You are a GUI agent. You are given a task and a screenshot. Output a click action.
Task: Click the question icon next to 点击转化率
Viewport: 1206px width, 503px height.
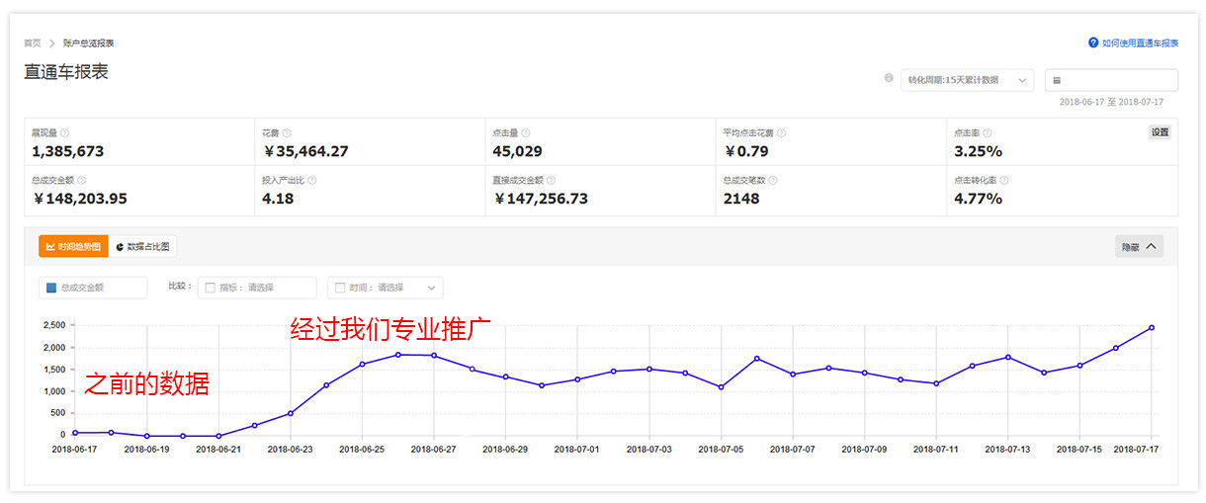point(1004,181)
